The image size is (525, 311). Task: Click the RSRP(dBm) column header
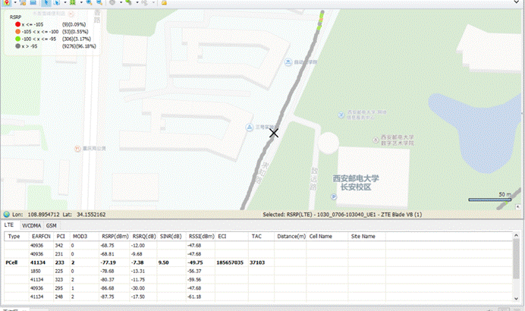pyautogui.click(x=115, y=236)
